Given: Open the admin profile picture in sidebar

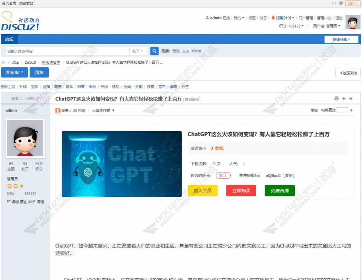Looking at the screenshot, I should [x=25, y=138].
